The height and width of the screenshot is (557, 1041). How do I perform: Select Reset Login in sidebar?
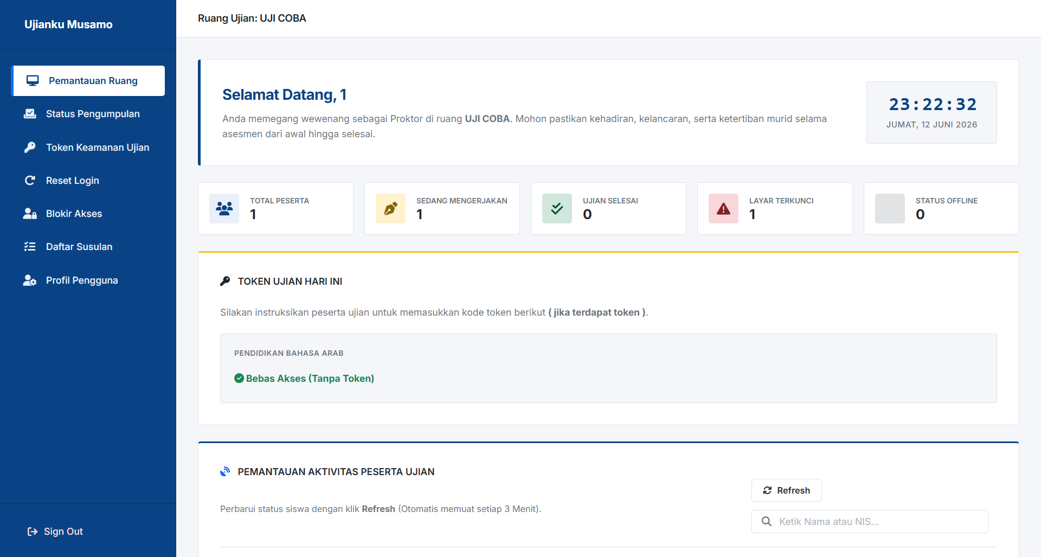pos(88,181)
